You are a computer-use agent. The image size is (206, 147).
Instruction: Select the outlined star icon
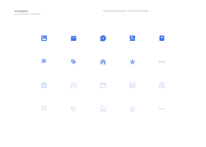coord(132,109)
